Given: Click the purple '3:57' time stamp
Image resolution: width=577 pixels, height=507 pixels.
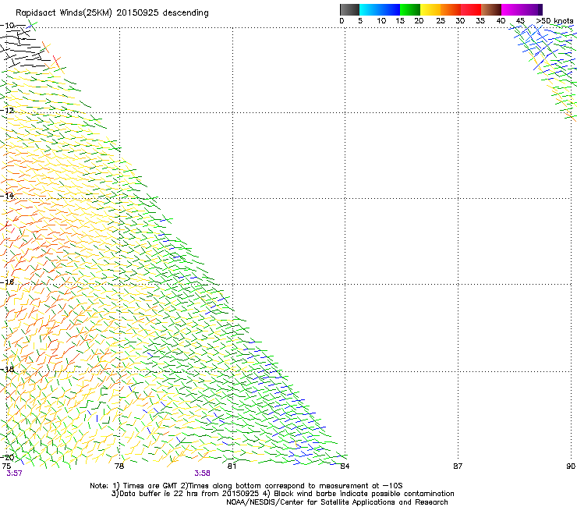Looking at the screenshot, I should coord(14,473).
